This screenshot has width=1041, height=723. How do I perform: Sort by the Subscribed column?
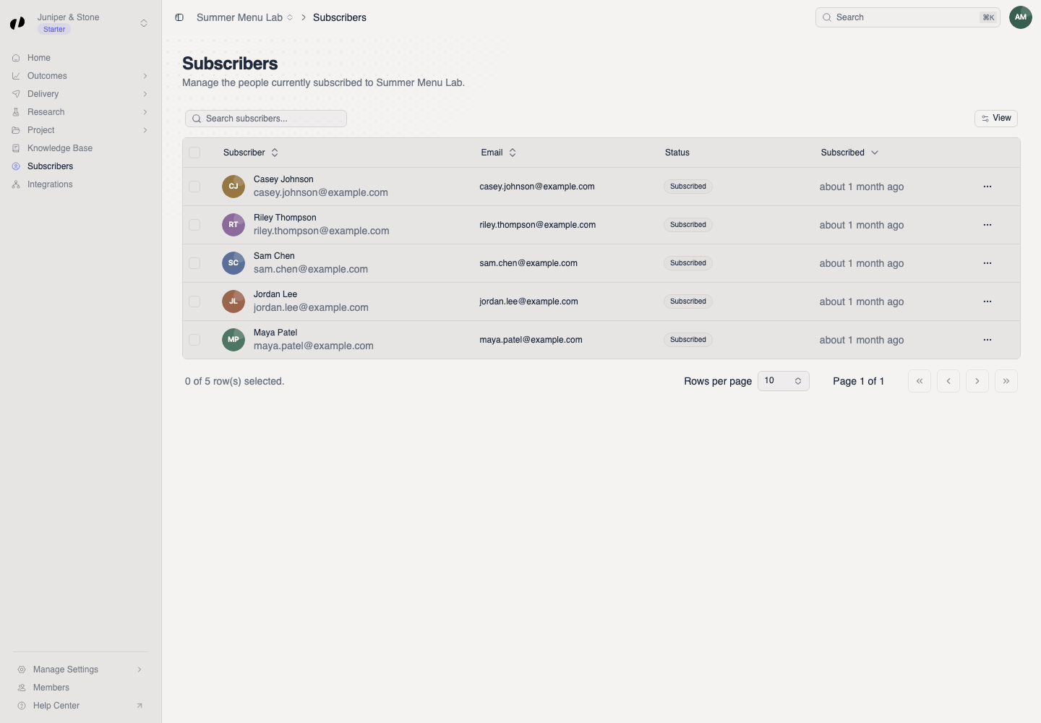click(x=850, y=153)
